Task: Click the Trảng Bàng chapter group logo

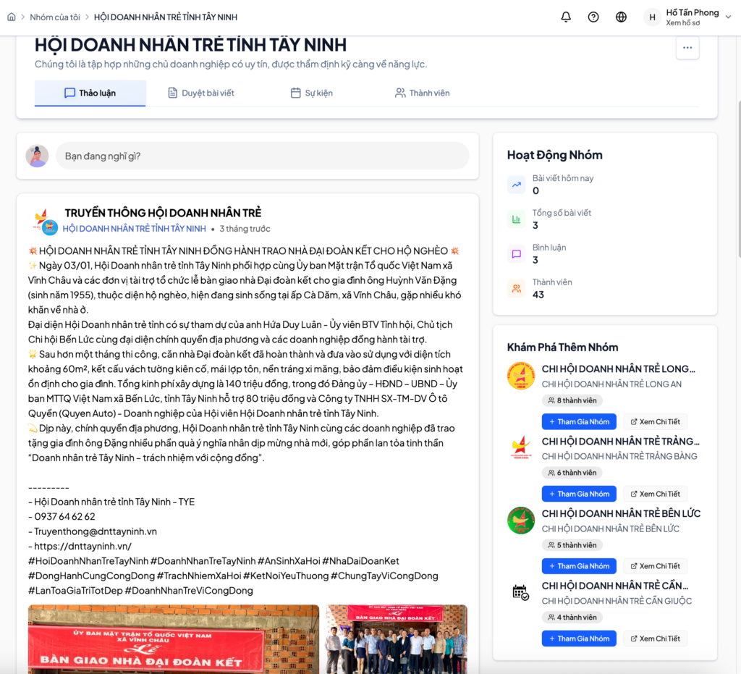Action: tap(521, 448)
